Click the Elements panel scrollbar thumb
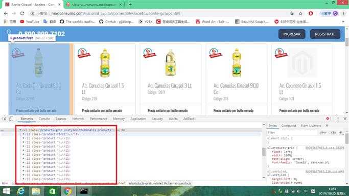The height and width of the screenshot is (196, 349). coord(264,152)
